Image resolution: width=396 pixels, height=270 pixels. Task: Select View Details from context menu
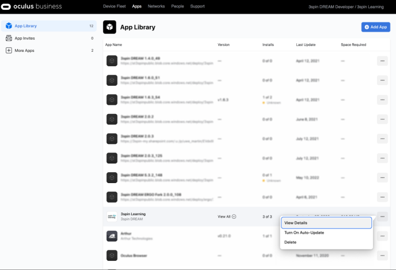[326, 223]
